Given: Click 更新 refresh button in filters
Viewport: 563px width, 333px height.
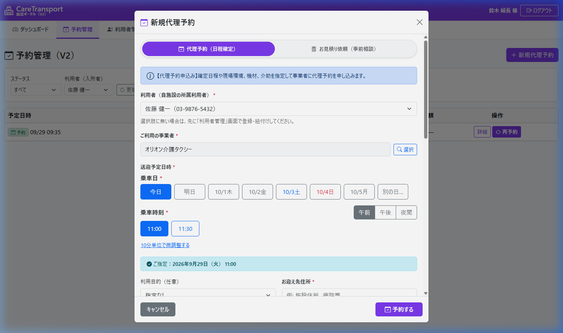Looking at the screenshot, I should point(126,90).
